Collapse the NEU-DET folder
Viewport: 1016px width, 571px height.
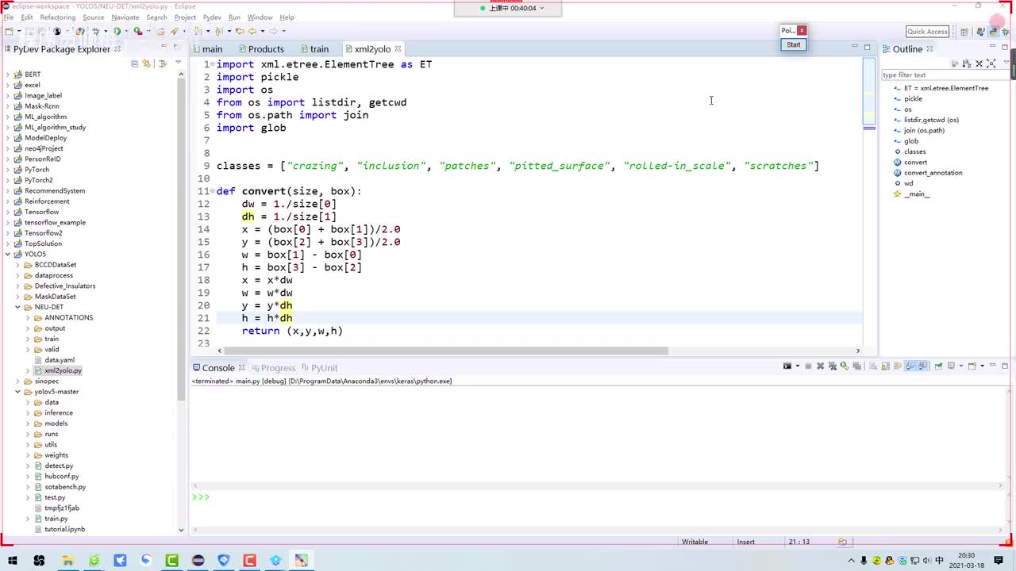(17, 307)
